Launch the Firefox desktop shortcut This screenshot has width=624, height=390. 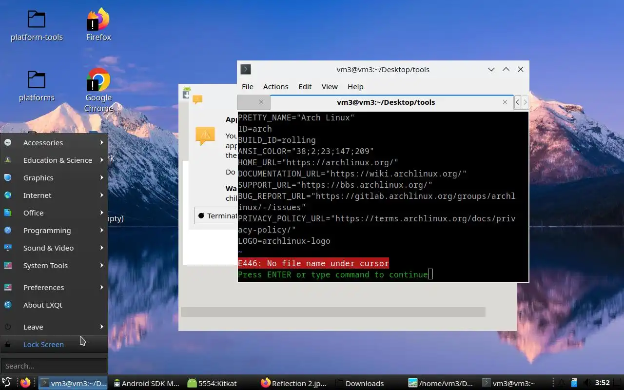(98, 25)
